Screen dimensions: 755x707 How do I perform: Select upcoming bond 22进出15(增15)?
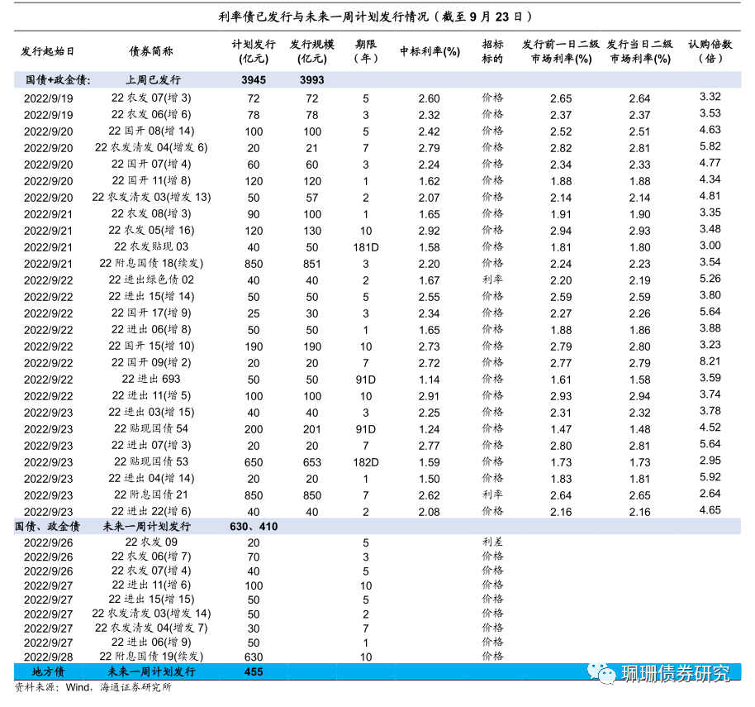coord(151,600)
